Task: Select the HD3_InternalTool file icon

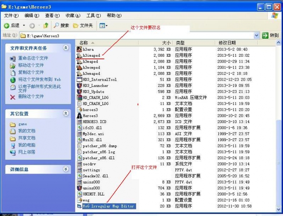Action: click(x=79, y=79)
